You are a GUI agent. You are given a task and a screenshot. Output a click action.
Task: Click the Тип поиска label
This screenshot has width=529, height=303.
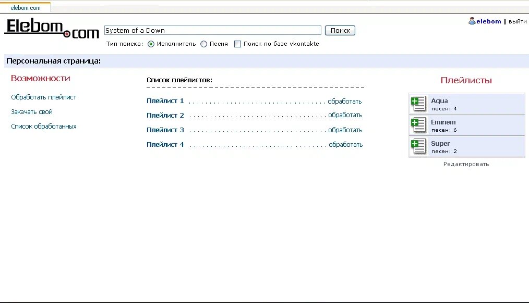125,44
